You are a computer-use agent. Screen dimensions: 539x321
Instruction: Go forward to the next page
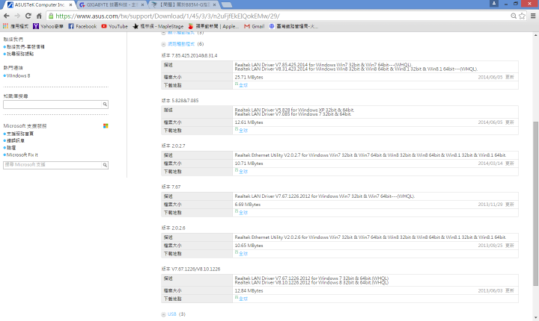pyautogui.click(x=17, y=16)
